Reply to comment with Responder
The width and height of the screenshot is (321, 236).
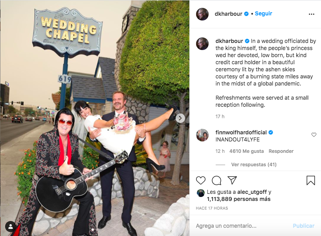(x=281, y=151)
